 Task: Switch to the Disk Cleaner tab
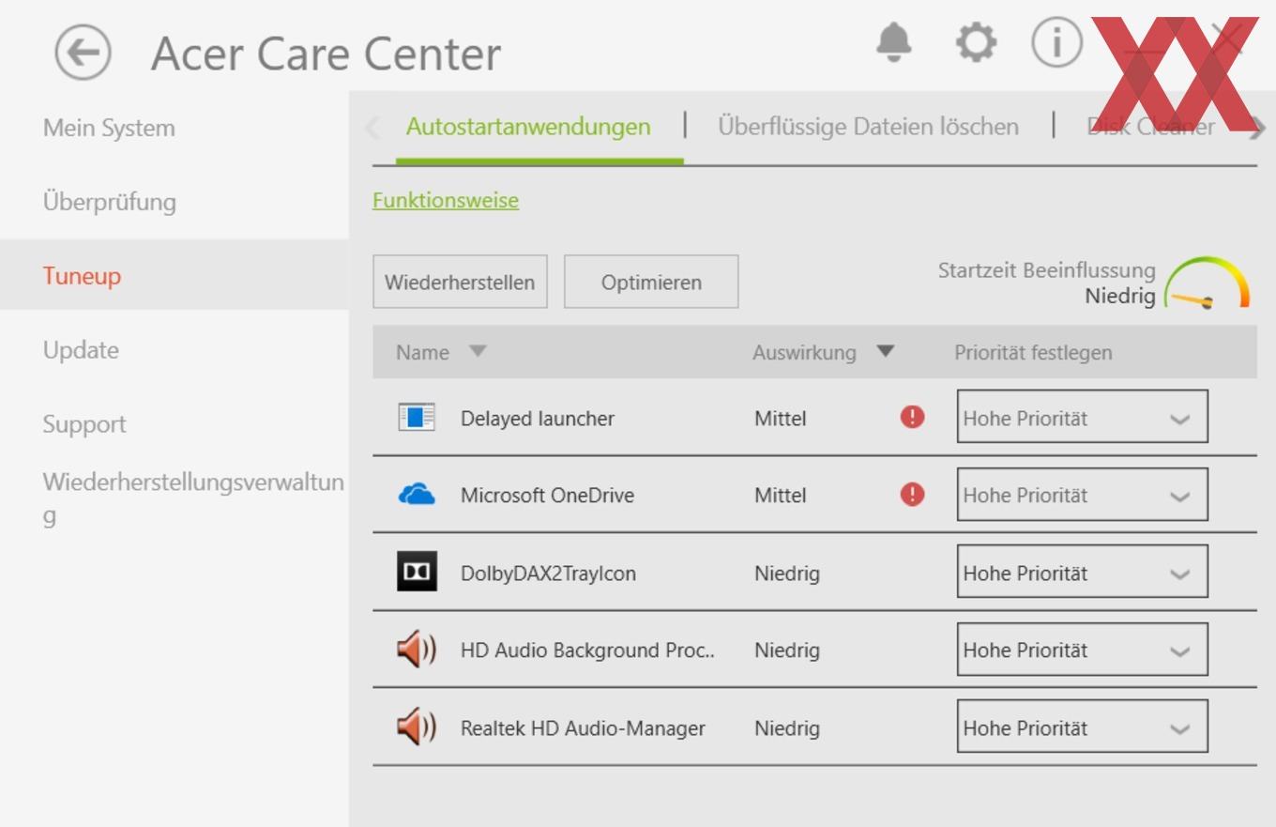(x=1150, y=126)
